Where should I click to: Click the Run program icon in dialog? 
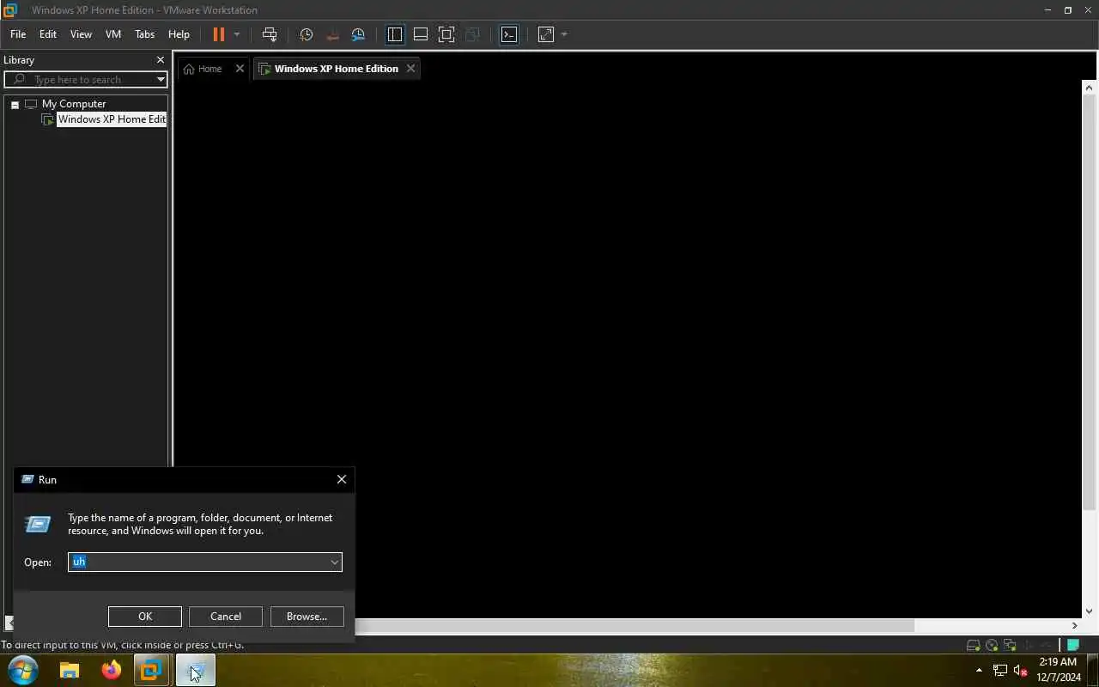point(38,524)
